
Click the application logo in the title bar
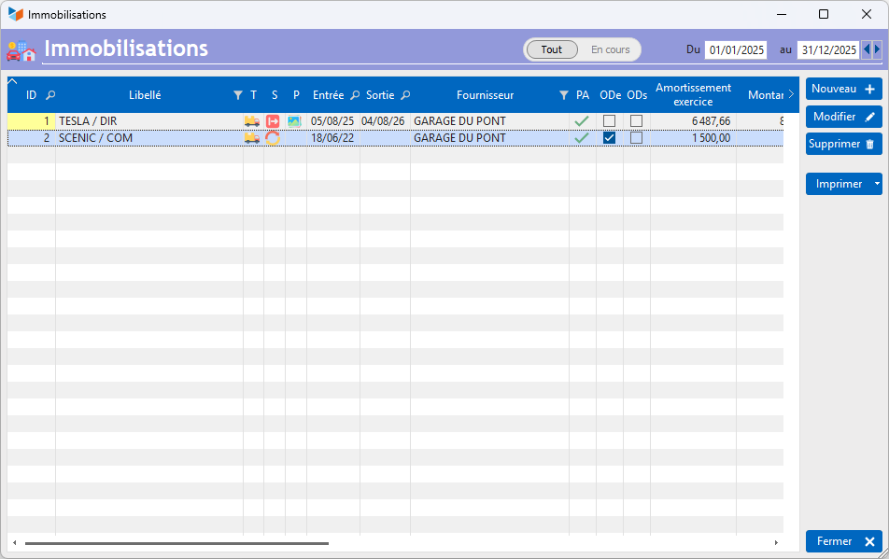point(15,14)
